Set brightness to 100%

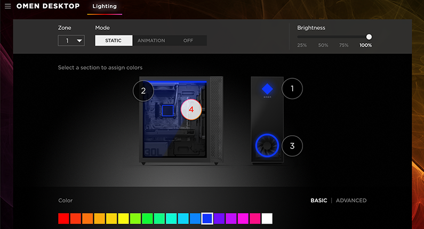[x=365, y=45]
